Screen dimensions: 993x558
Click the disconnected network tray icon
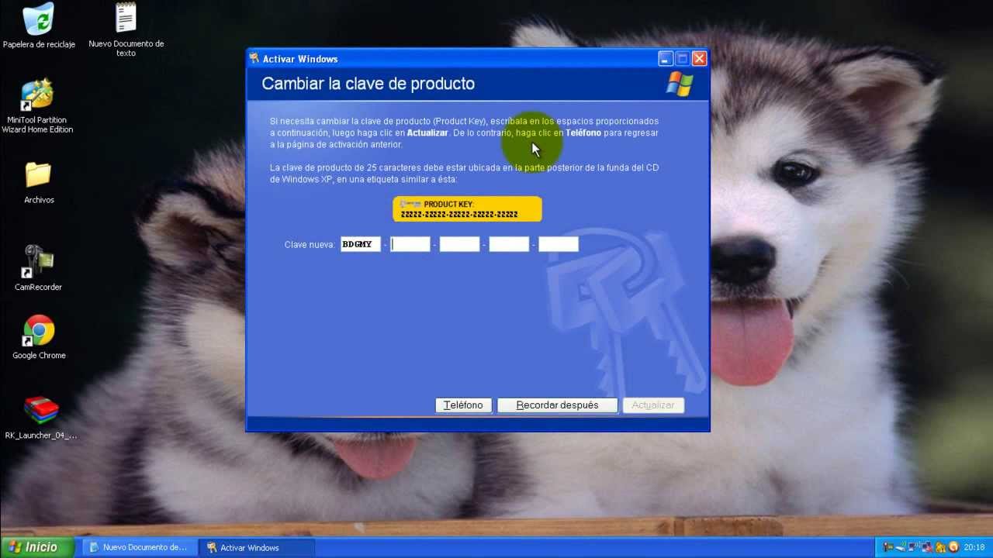[927, 547]
